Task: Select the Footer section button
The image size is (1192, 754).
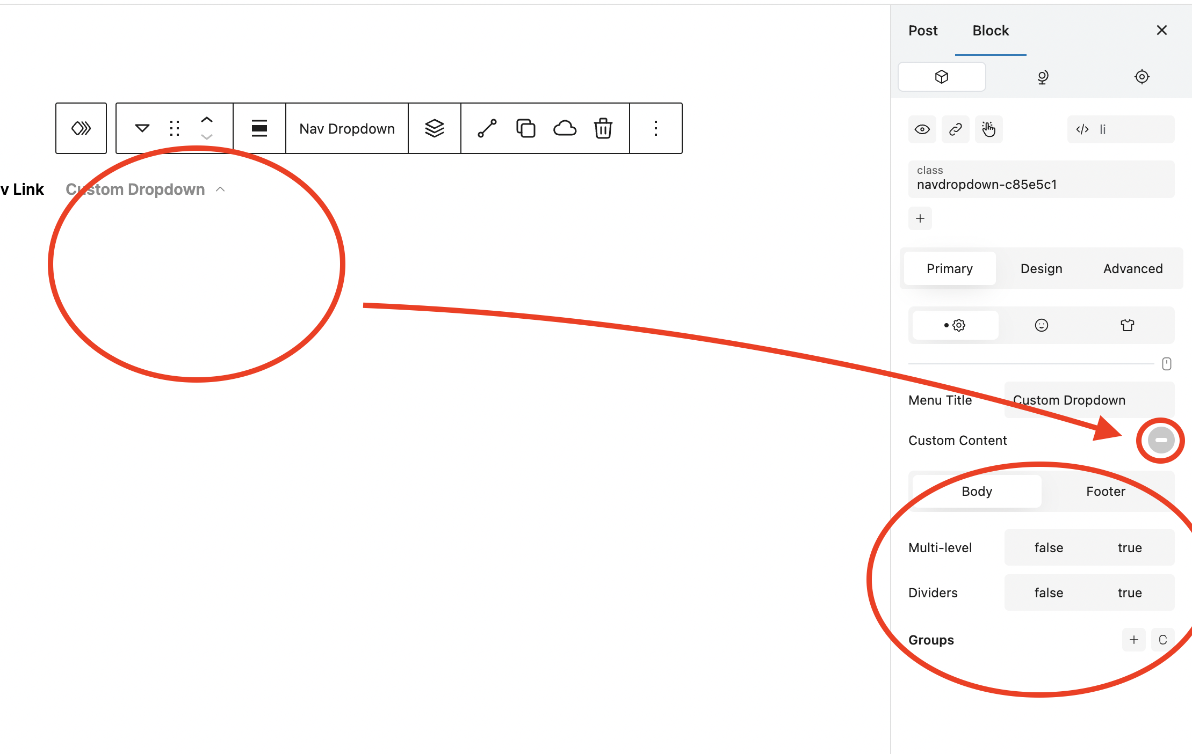Action: click(1105, 492)
